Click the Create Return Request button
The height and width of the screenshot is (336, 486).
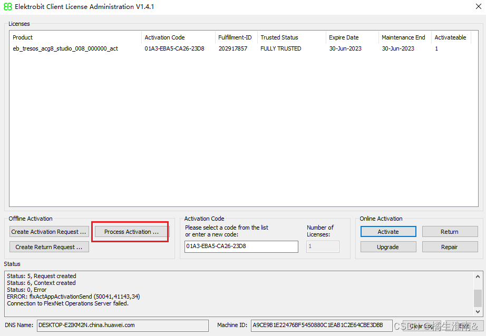[49, 247]
